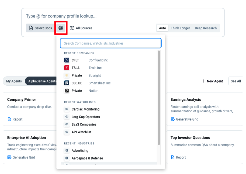
Task: Select Aerospace & Defense industry
Action: [x=87, y=158]
